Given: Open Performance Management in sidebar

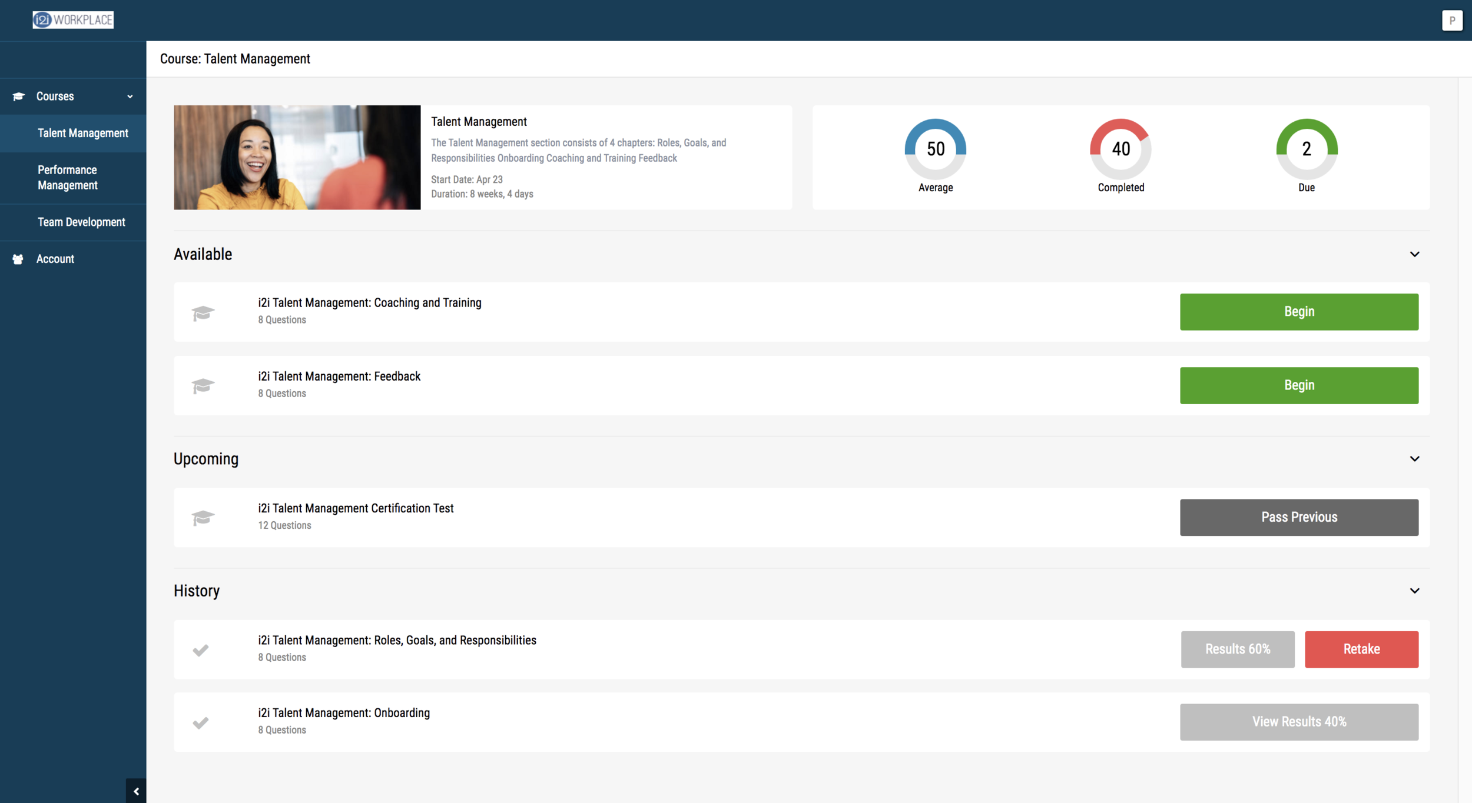Looking at the screenshot, I should [x=68, y=178].
